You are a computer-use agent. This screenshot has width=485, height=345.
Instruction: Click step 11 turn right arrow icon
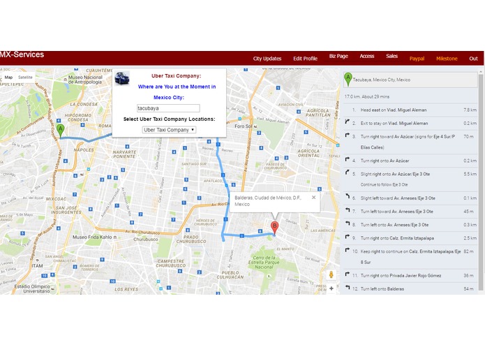click(348, 274)
